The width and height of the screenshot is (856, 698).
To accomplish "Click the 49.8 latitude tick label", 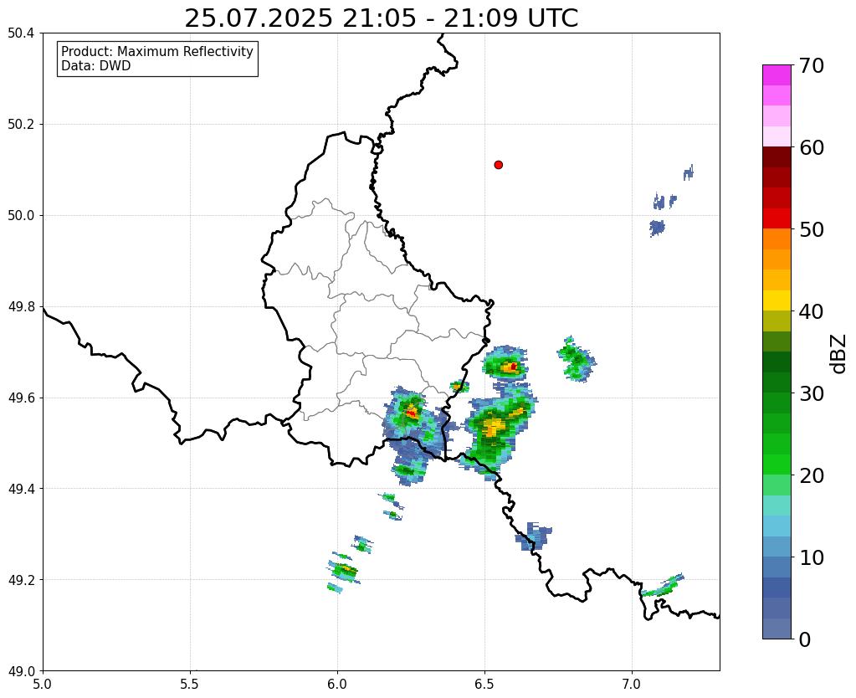I will [x=21, y=307].
